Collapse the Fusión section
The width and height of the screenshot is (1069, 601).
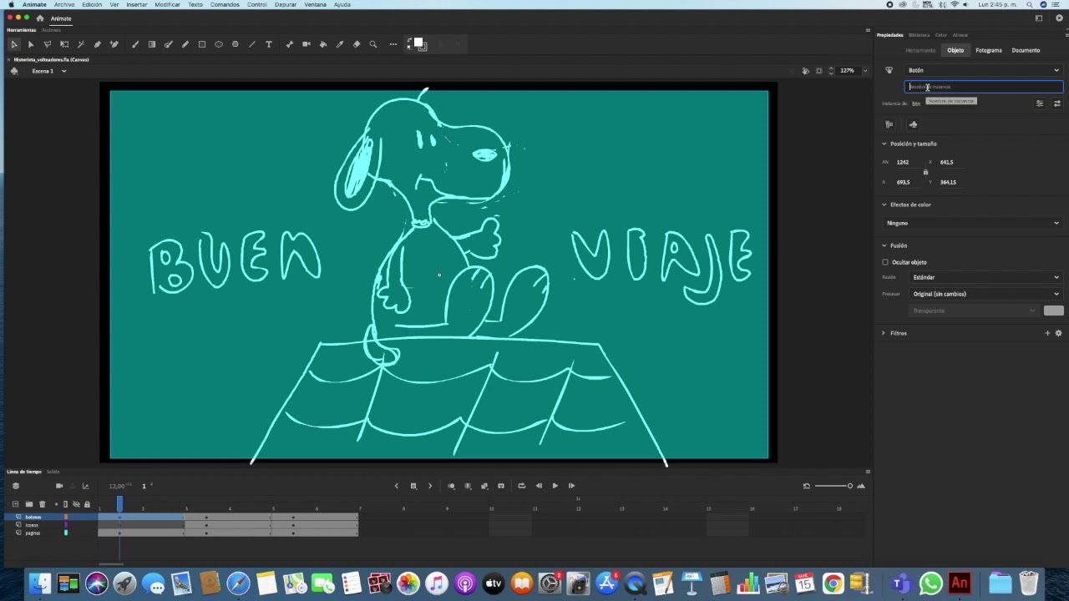click(x=884, y=245)
